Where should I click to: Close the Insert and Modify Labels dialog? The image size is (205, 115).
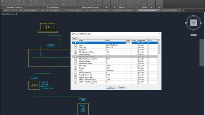pos(160,34)
